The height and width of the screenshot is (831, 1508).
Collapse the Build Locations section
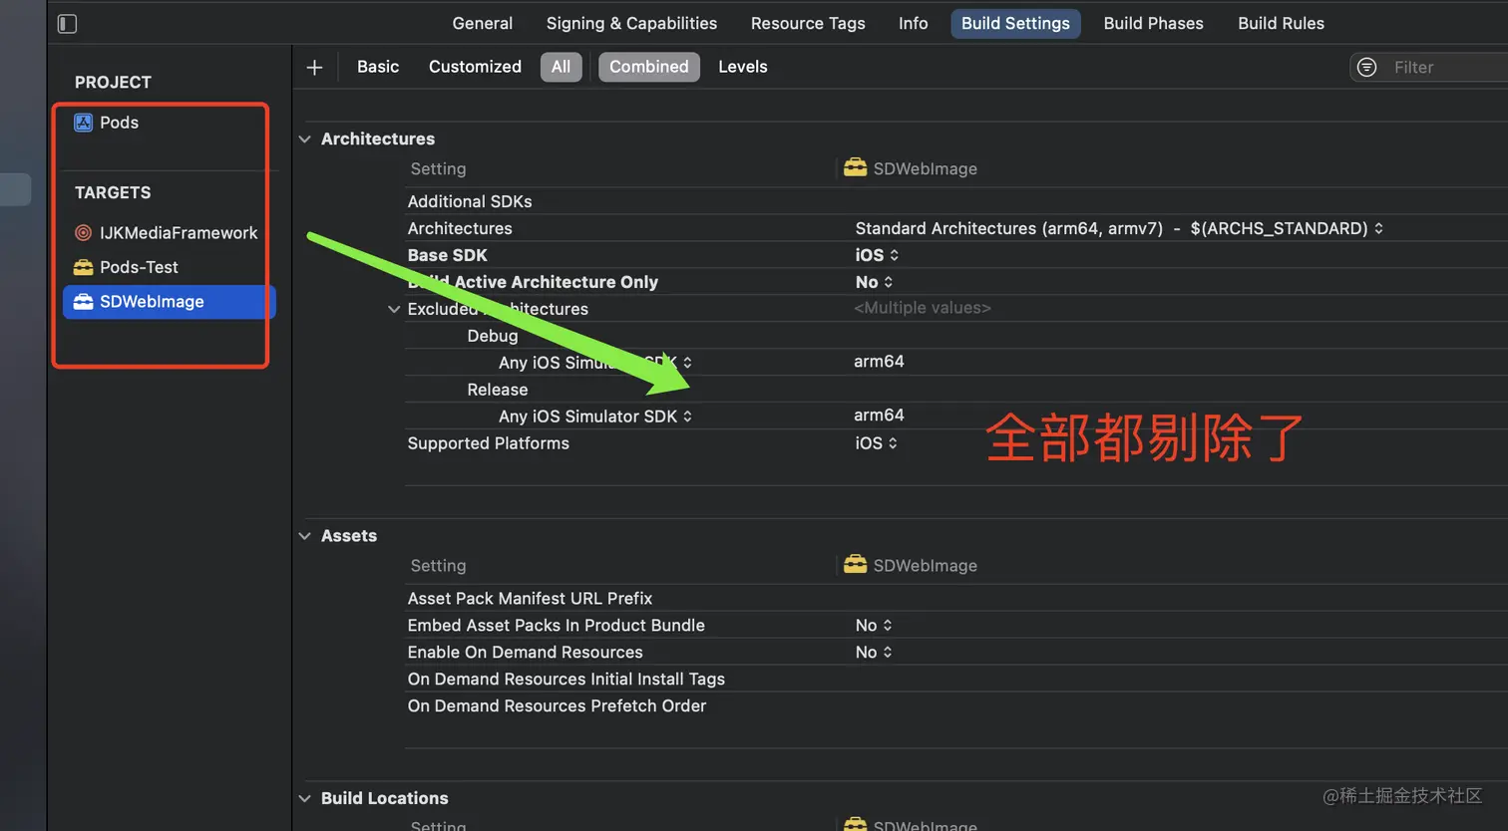coord(305,798)
